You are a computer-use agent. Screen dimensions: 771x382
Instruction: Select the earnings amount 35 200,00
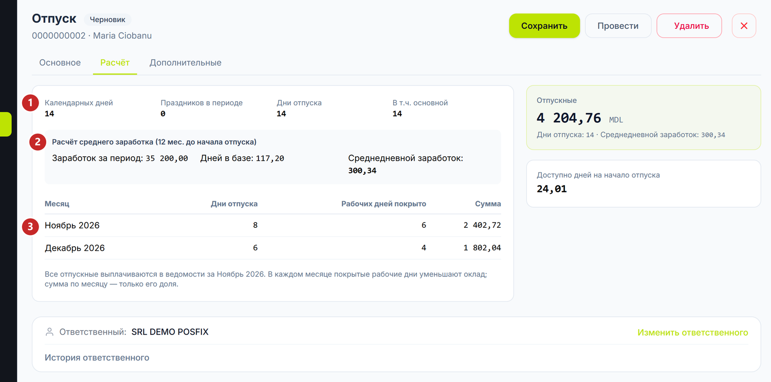[x=167, y=158]
